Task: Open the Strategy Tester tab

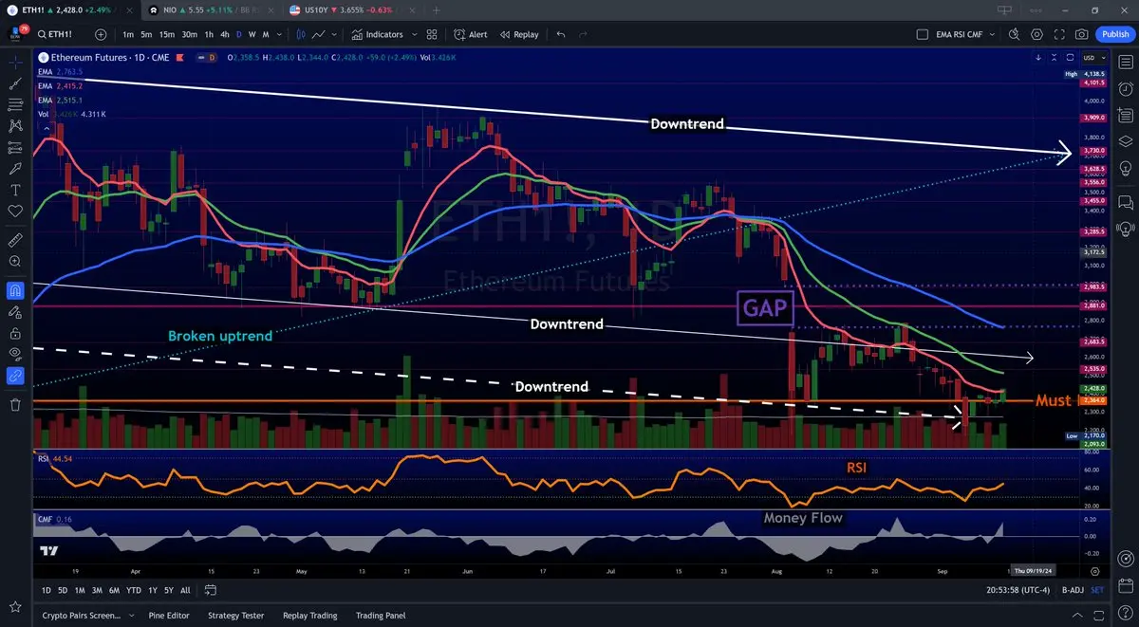Action: [x=235, y=616]
